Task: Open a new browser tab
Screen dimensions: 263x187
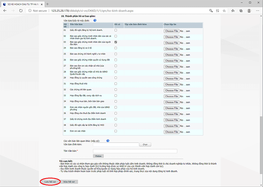Action: pyautogui.click(x=47, y=4)
